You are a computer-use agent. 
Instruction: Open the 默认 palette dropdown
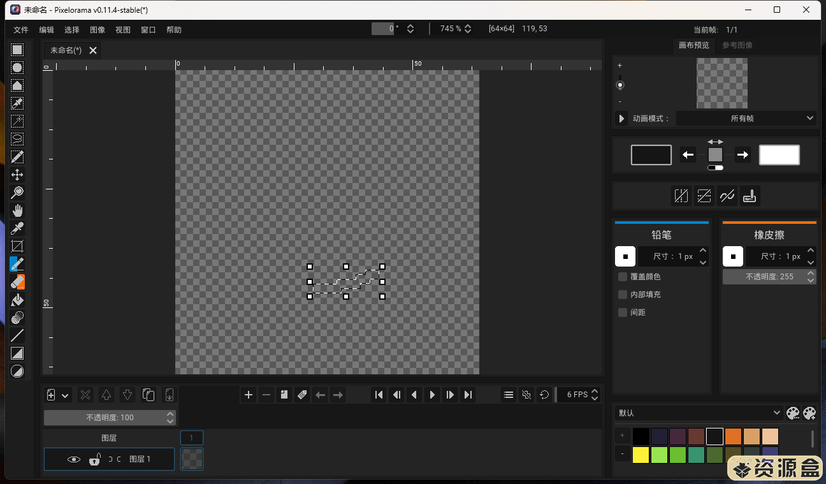click(698, 413)
